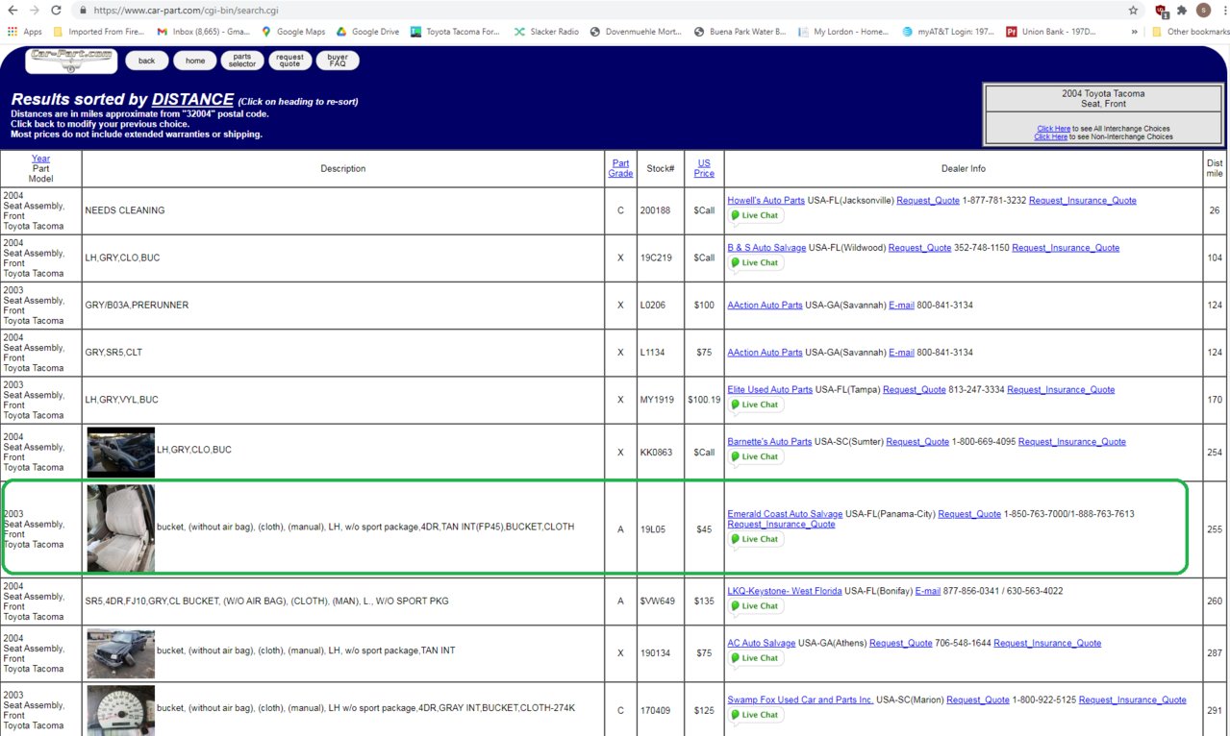Click the address bar URL
Image resolution: width=1230 pixels, height=736 pixels.
click(x=186, y=10)
